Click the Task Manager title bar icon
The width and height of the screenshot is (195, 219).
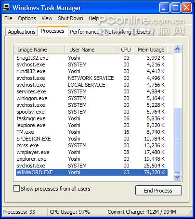[x=7, y=7]
